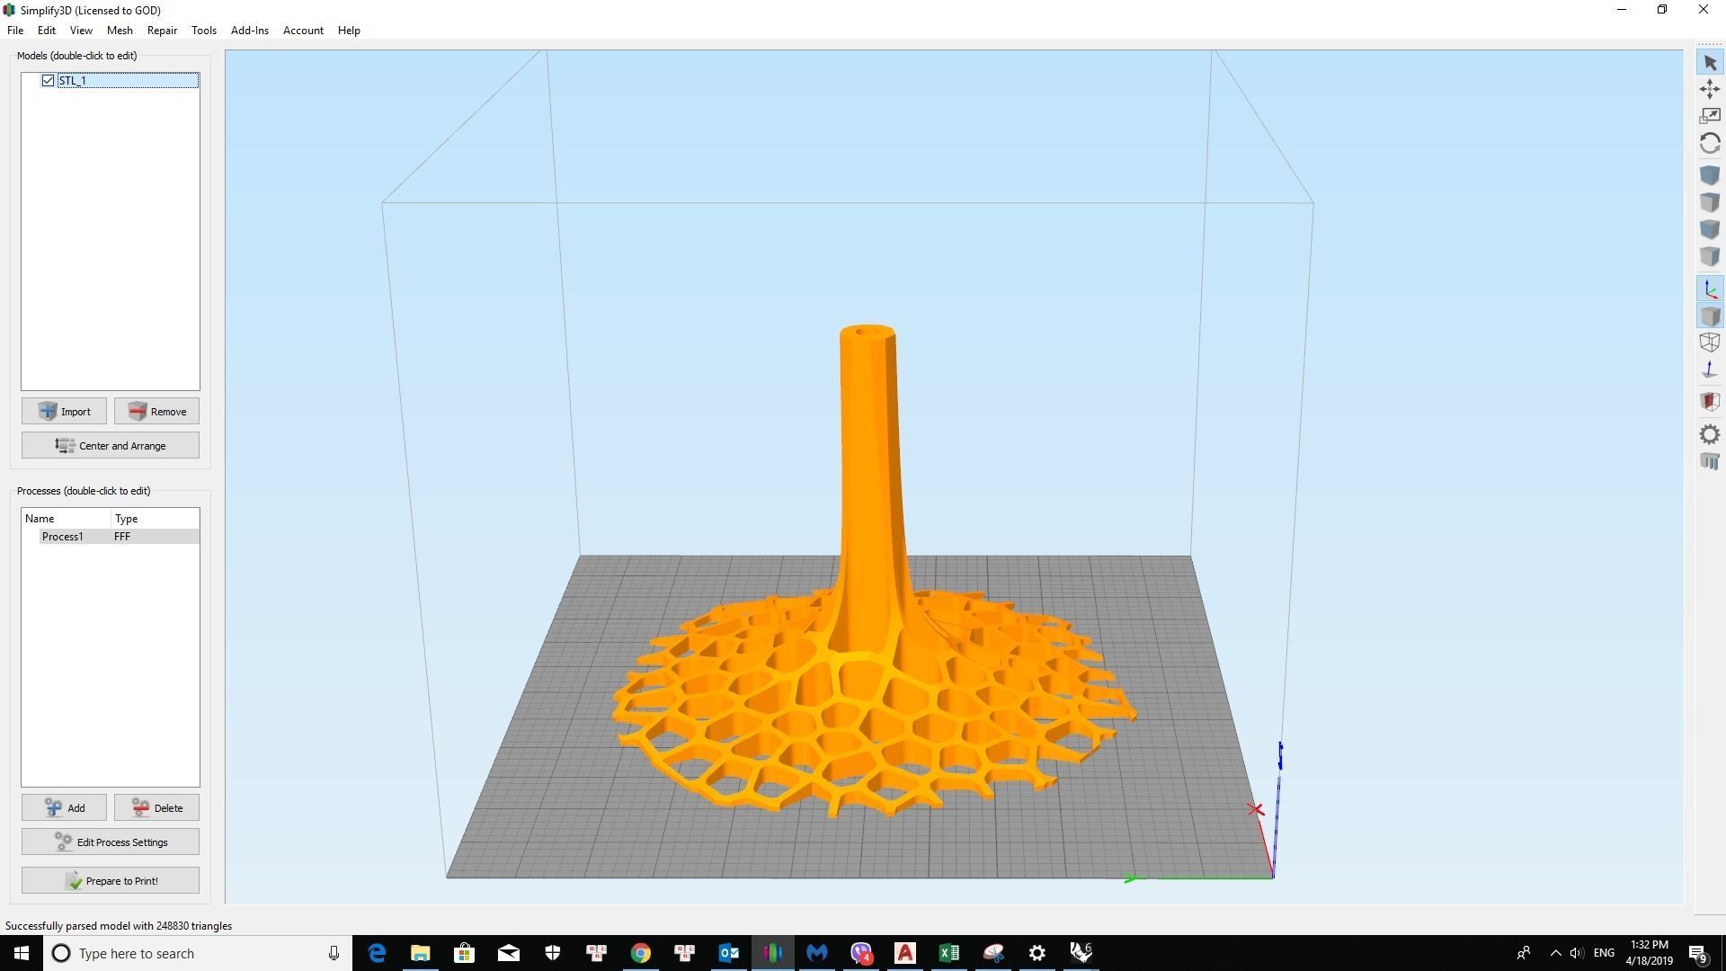The image size is (1726, 971).
Task: Open Excel from taskbar
Action: click(x=949, y=953)
